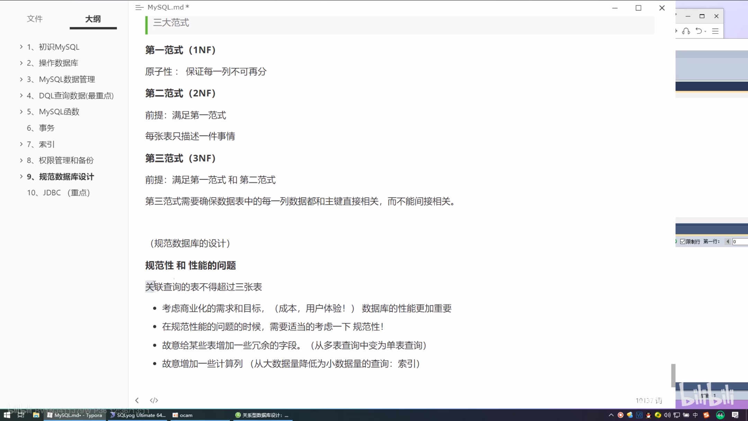Image resolution: width=748 pixels, height=421 pixels.
Task: Open the Sogou input method tray icon
Action: click(x=706, y=415)
